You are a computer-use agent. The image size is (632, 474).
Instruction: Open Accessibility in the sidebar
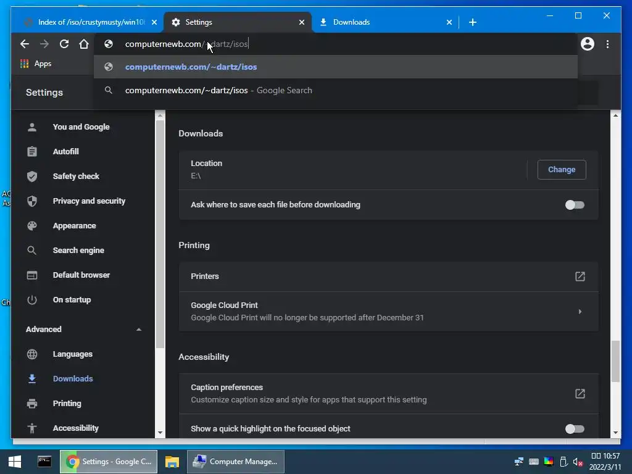75,428
